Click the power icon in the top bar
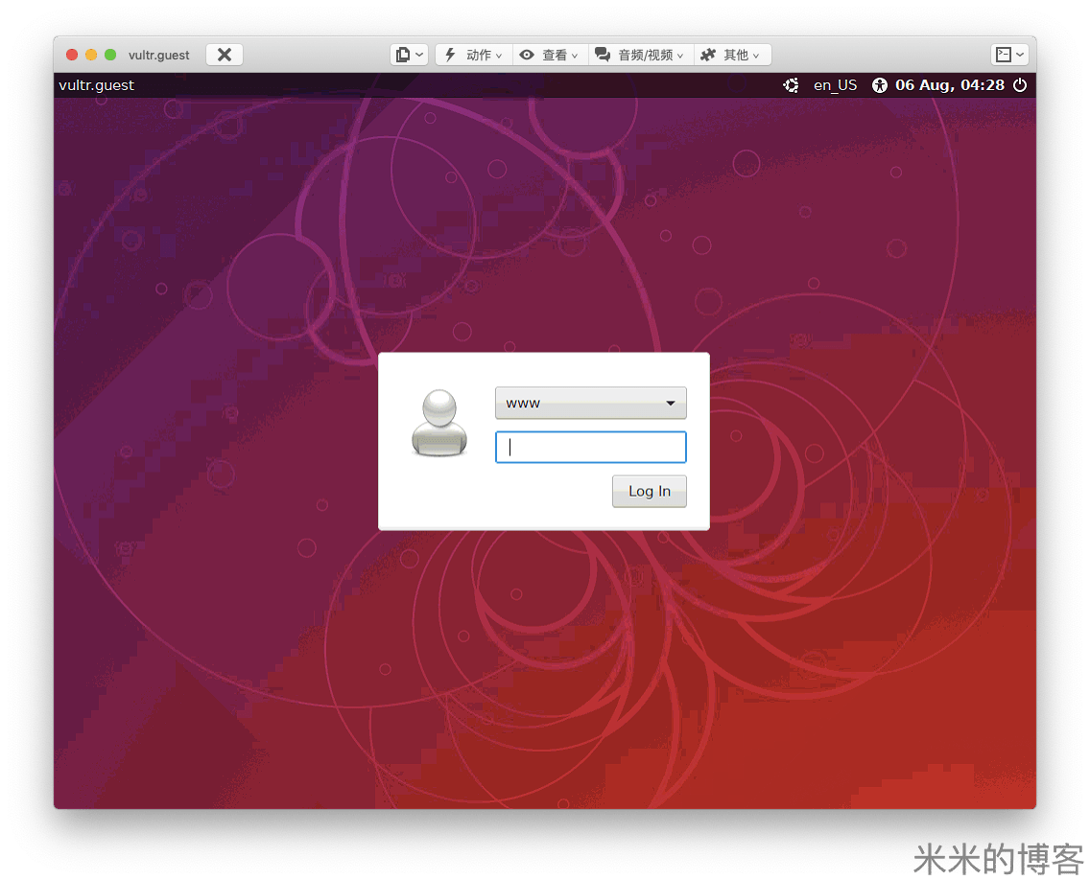 click(1021, 85)
